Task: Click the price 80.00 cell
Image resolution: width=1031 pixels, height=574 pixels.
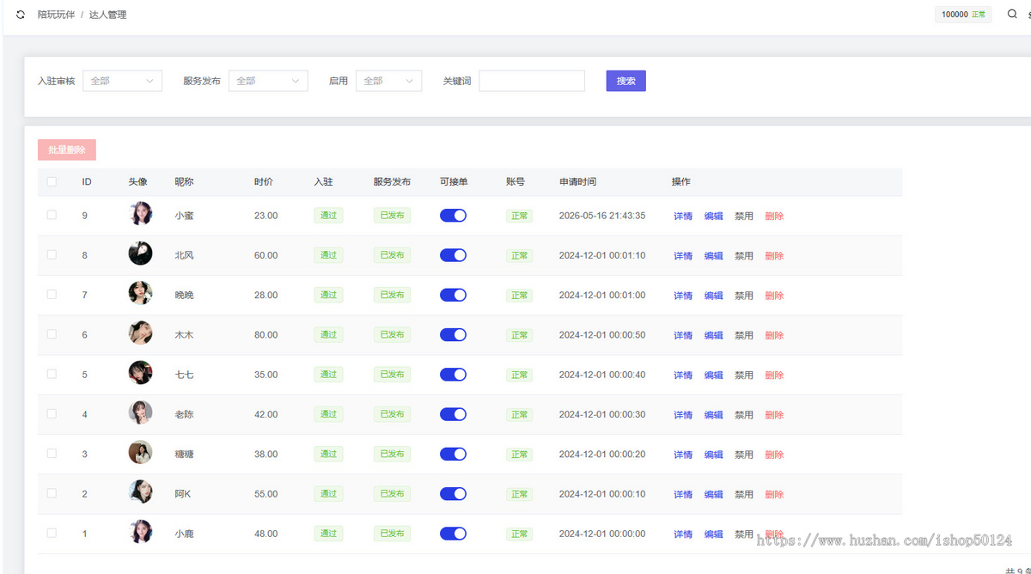Action: (x=265, y=335)
